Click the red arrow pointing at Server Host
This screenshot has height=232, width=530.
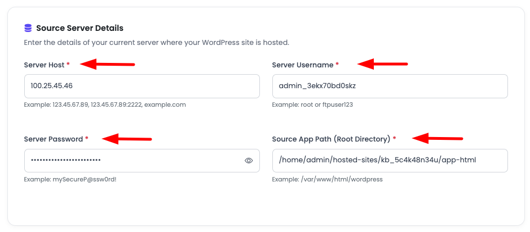coord(107,65)
